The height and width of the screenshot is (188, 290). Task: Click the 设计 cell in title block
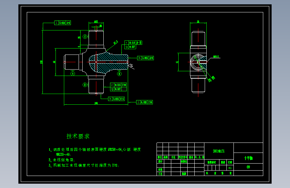pos(160,161)
